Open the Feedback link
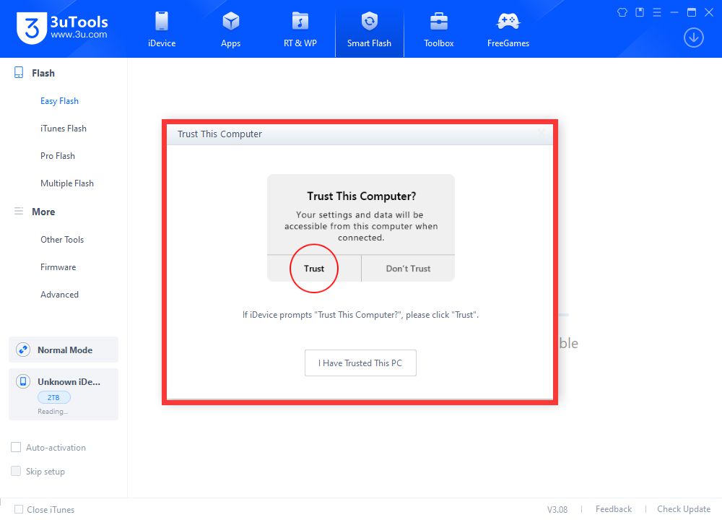This screenshot has width=722, height=520. tap(613, 509)
